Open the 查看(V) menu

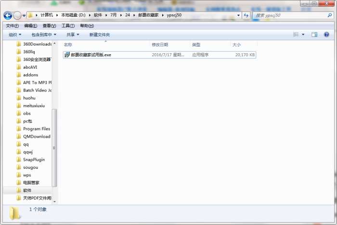point(49,26)
